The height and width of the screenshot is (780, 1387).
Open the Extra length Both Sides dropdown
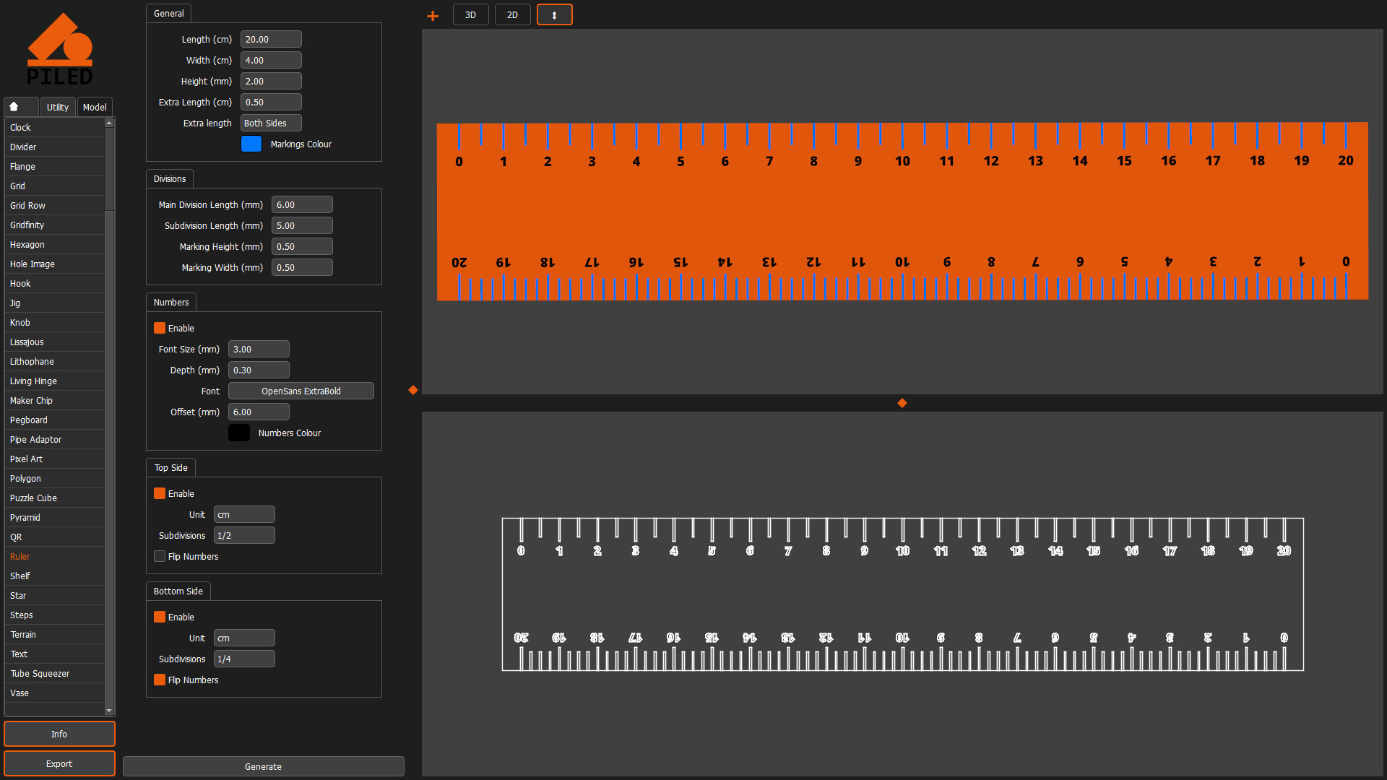click(x=271, y=123)
